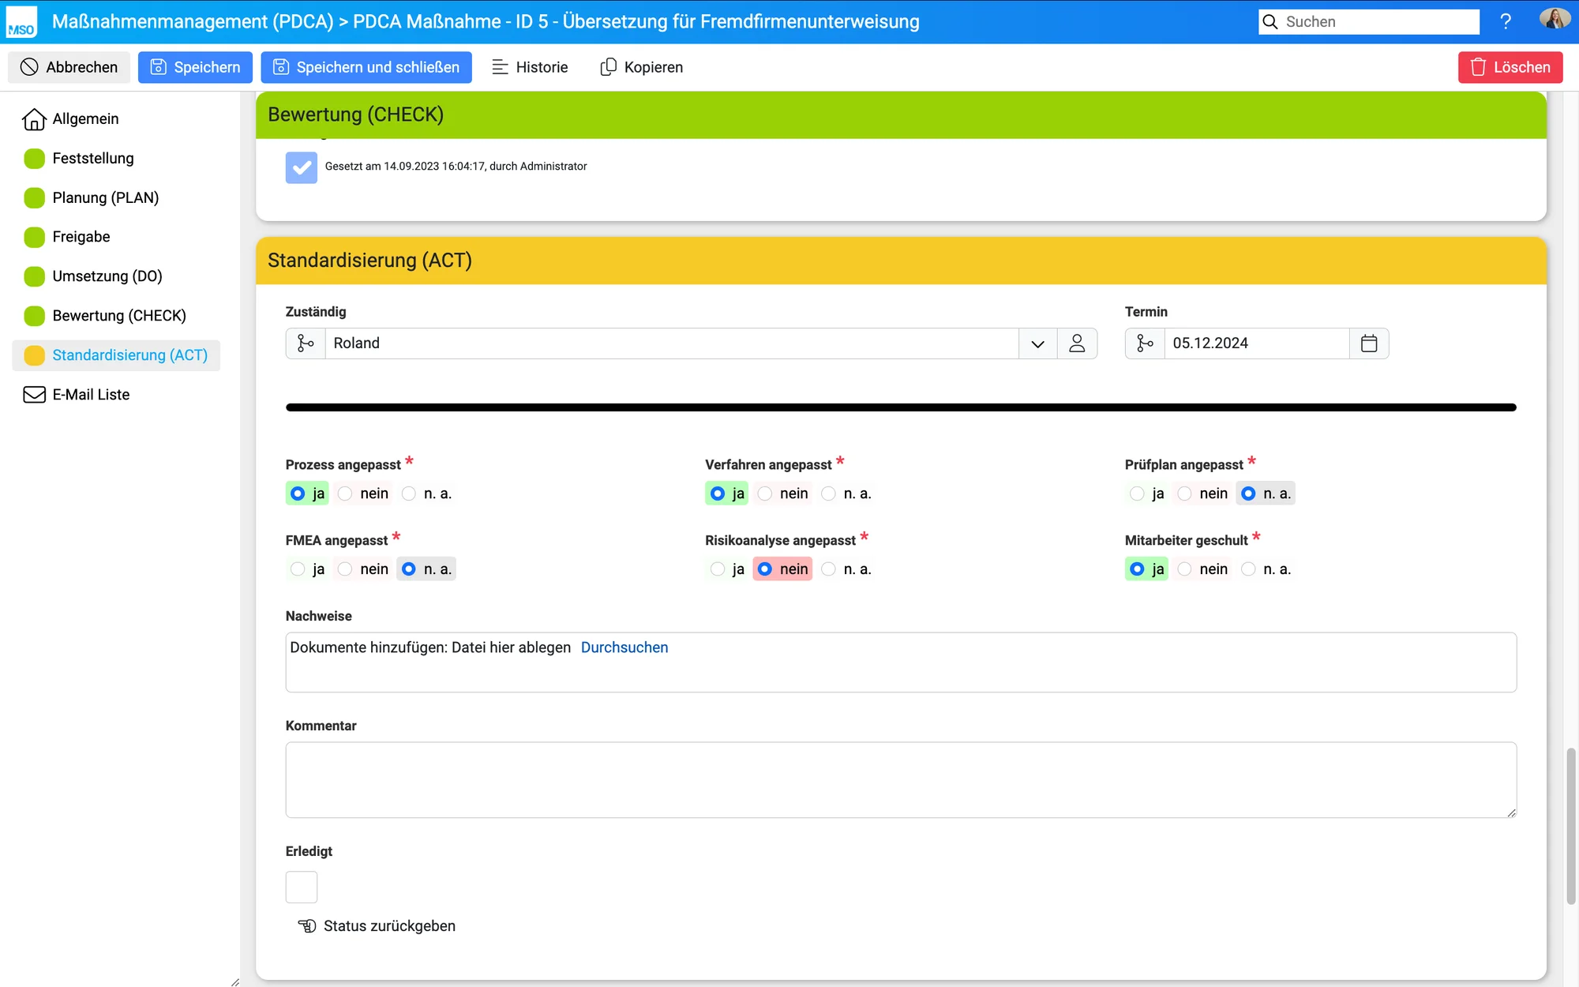Select nein for Prozess angepasst
The width and height of the screenshot is (1579, 987).
tap(346, 493)
